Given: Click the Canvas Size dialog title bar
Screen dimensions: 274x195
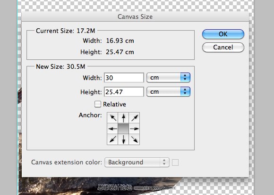Looking at the screenshot, I should click(x=135, y=16).
